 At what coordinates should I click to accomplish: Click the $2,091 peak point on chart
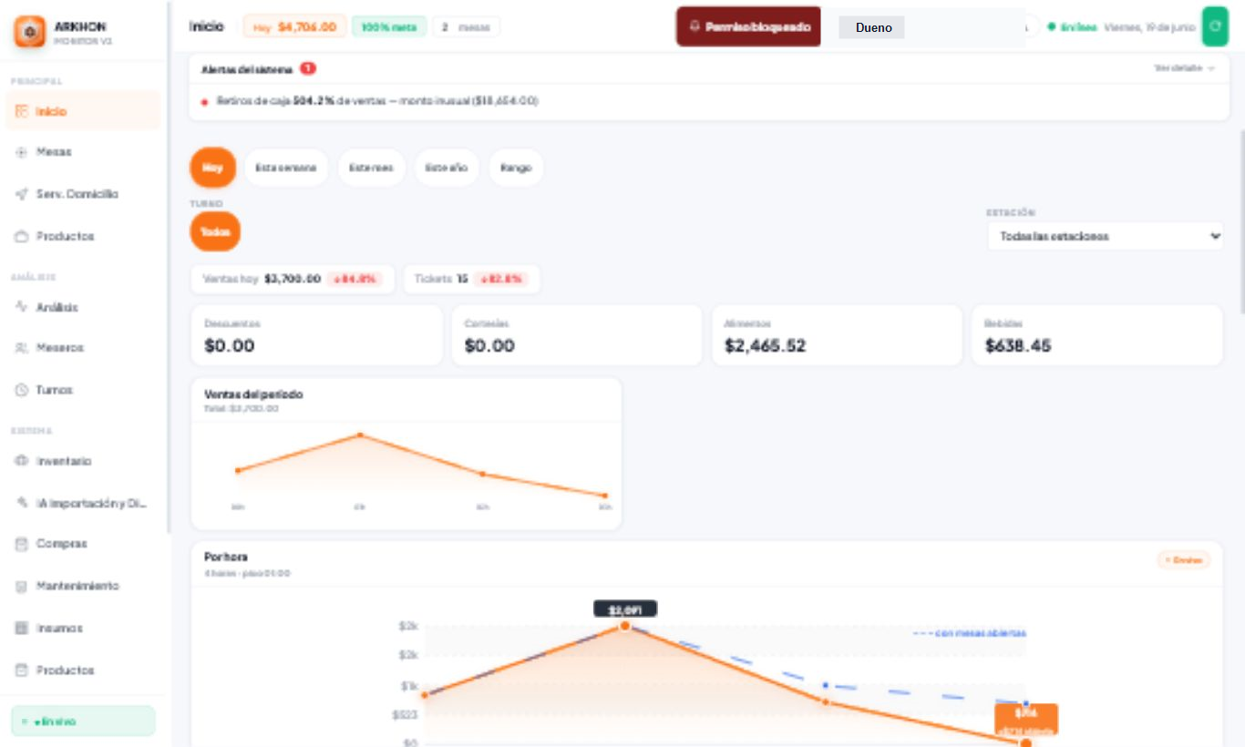pyautogui.click(x=625, y=626)
